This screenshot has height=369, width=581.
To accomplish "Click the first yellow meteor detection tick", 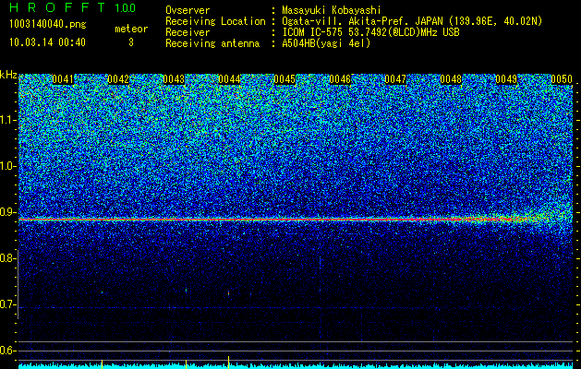I will coord(102,363).
